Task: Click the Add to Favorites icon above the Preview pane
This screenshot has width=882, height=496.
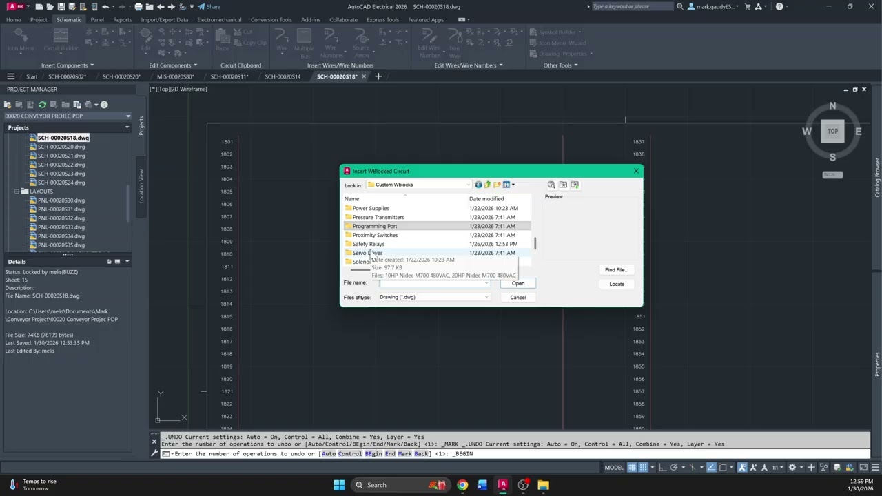Action: coord(575,185)
